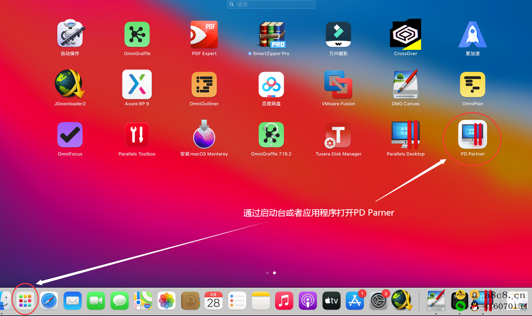
Task: Click the 搜索 search field
Action: point(271,4)
